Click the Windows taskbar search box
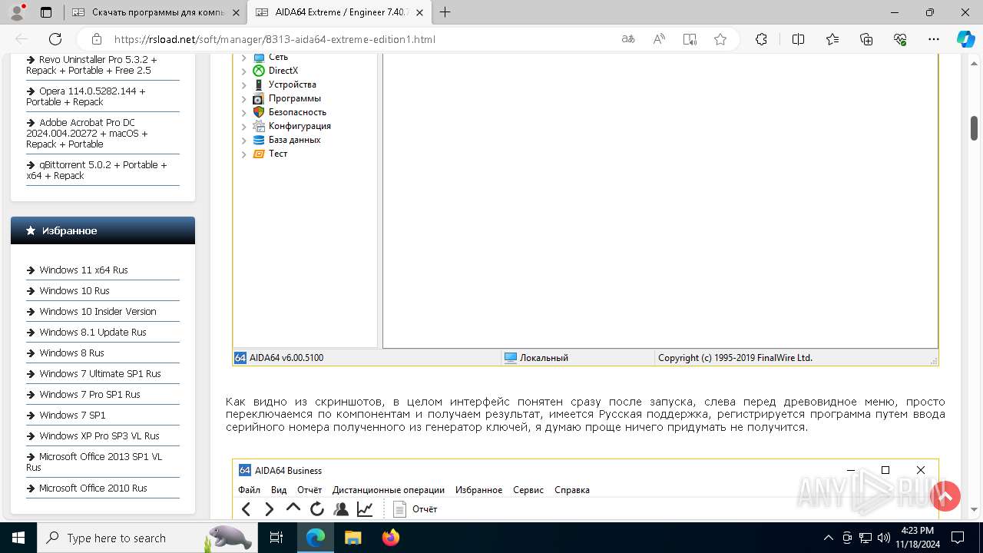The width and height of the screenshot is (983, 553). coord(146,538)
